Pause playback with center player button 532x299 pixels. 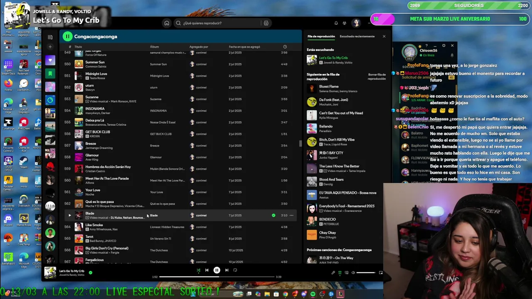tap(217, 270)
